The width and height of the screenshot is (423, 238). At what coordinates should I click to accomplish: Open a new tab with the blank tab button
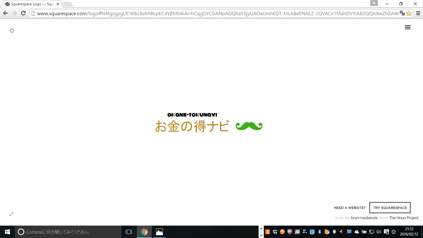tap(68, 4)
